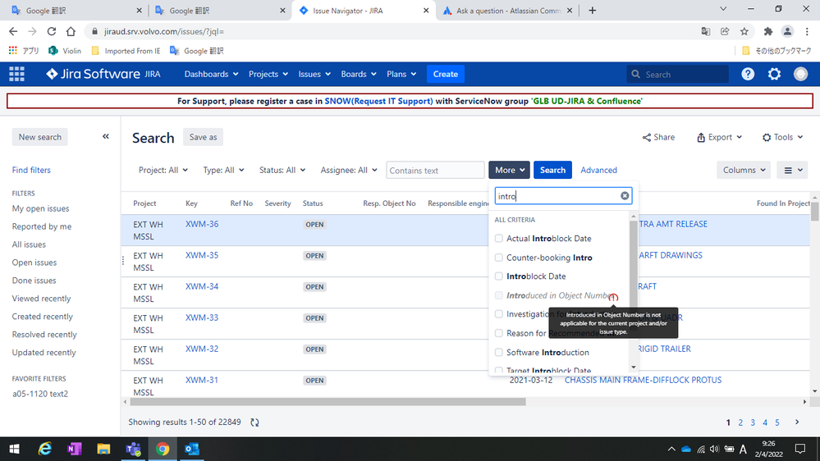Viewport: 820px width, 461px height.
Task: Open the view layout switcher dropdown
Action: coord(793,170)
